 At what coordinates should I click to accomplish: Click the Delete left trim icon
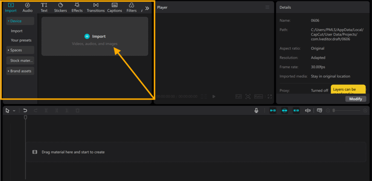tap(56, 110)
